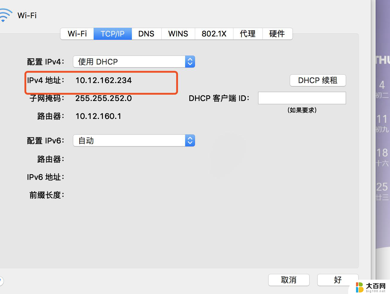The image size is (390, 294).
Task: Click calendar date 18 in background window
Action: [x=382, y=153]
